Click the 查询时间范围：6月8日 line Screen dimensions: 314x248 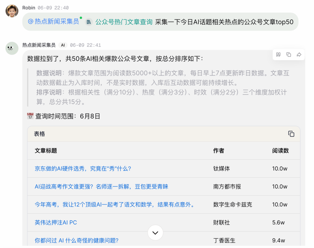click(68, 116)
